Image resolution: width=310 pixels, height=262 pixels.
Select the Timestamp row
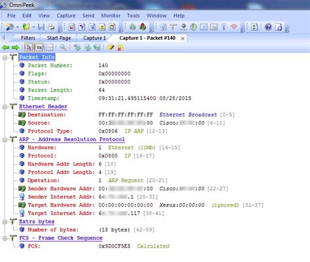pos(105,99)
